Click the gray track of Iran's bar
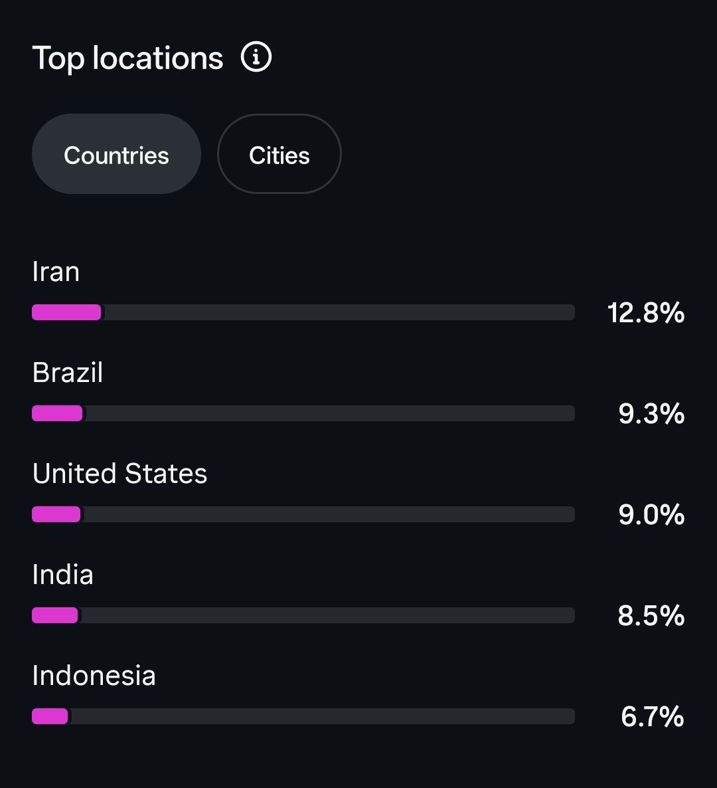Screen dimensions: 717x788 coord(338,312)
